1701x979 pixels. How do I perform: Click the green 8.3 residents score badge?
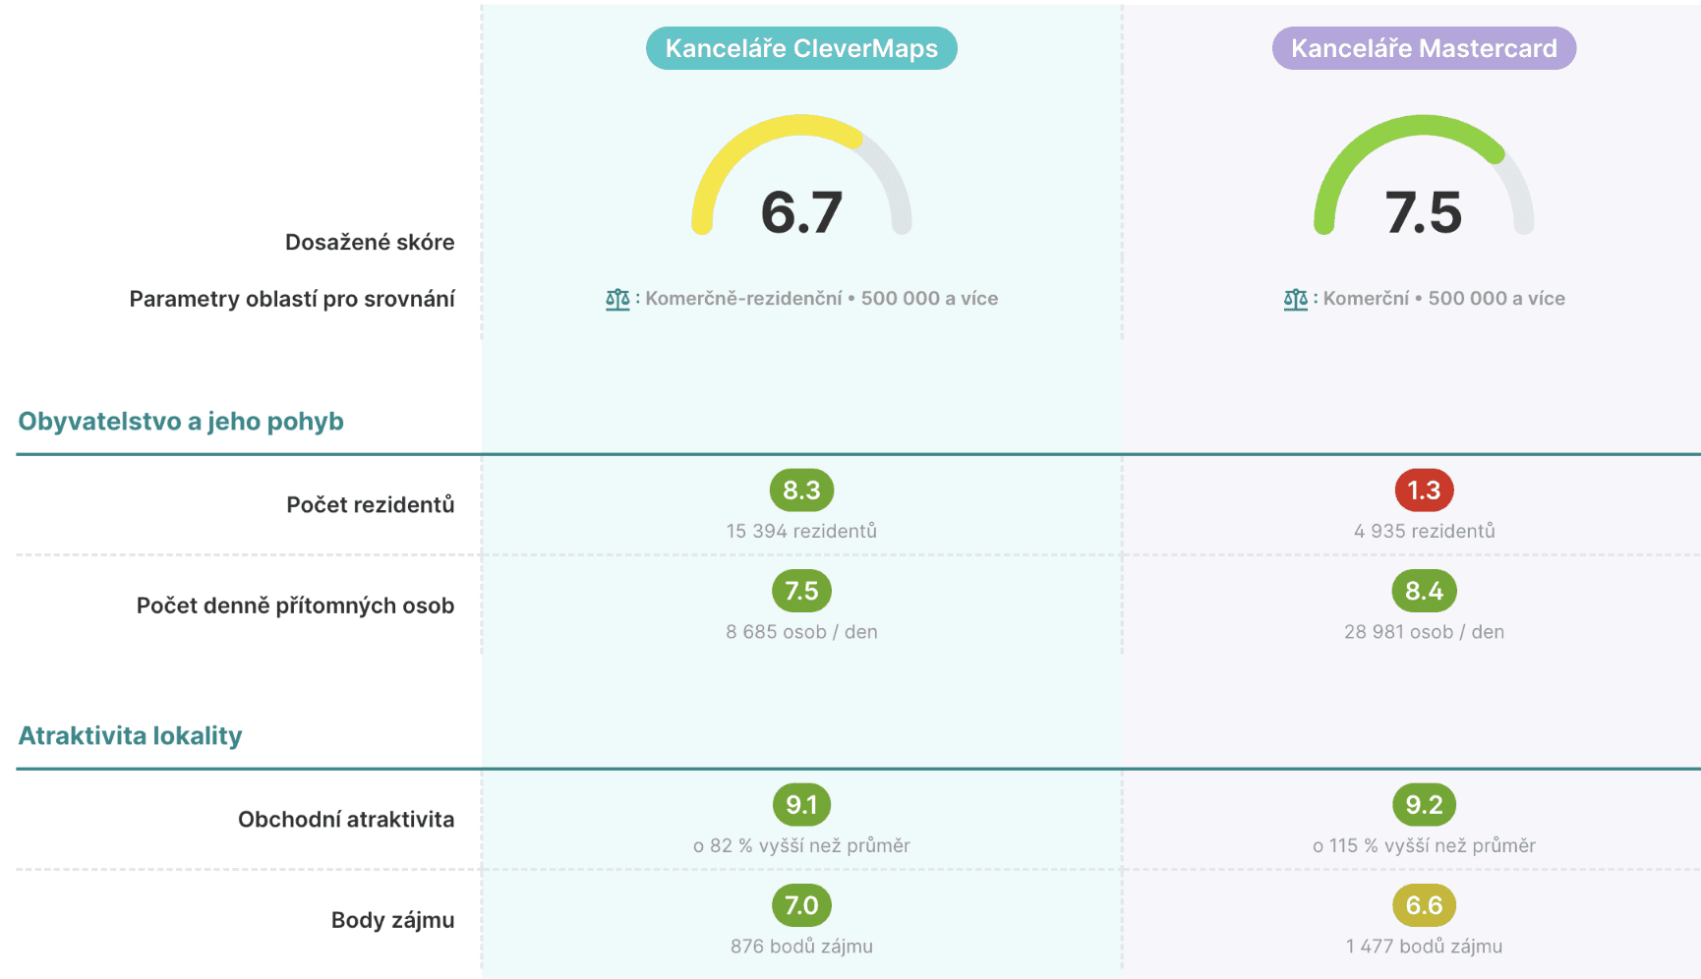[x=801, y=490]
